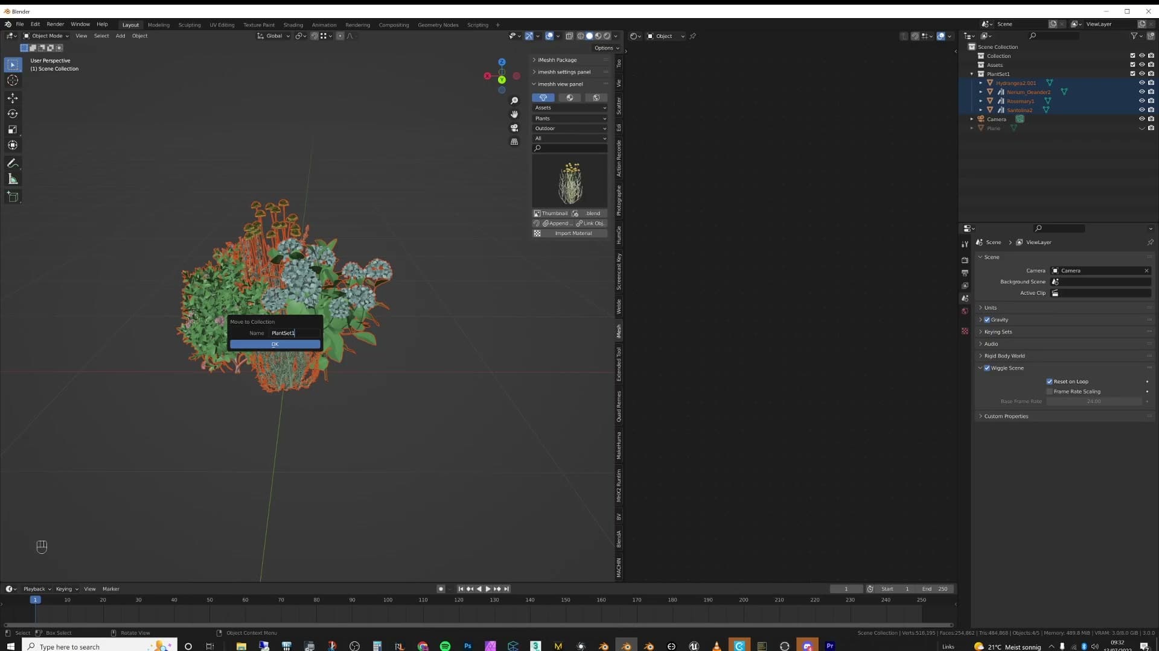
Task: Open the Global transform orientation dropdown
Action: tap(273, 36)
